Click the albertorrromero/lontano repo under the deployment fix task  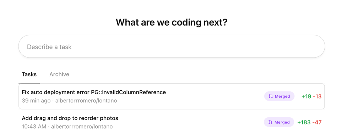pyautogui.click(x=86, y=101)
